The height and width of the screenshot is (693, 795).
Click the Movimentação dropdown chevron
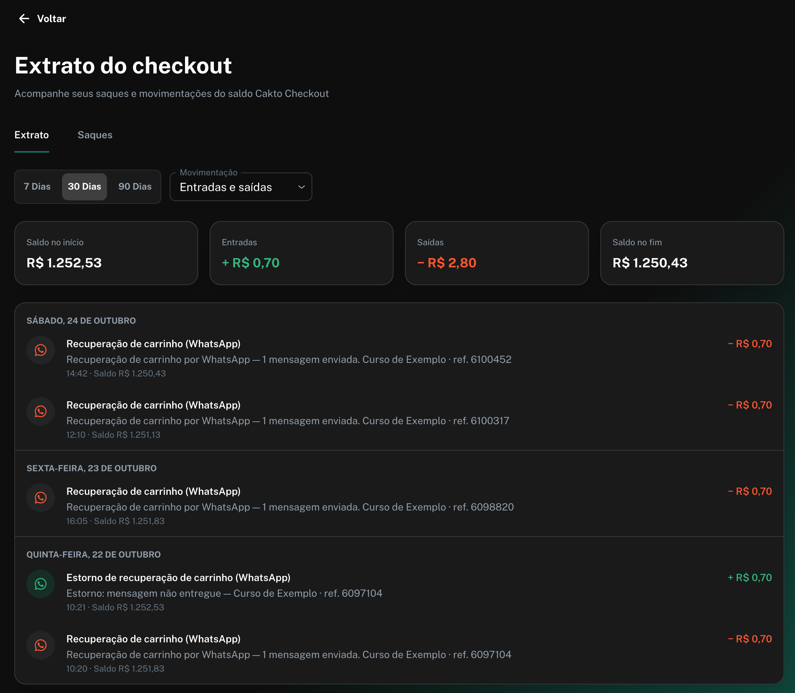point(301,187)
